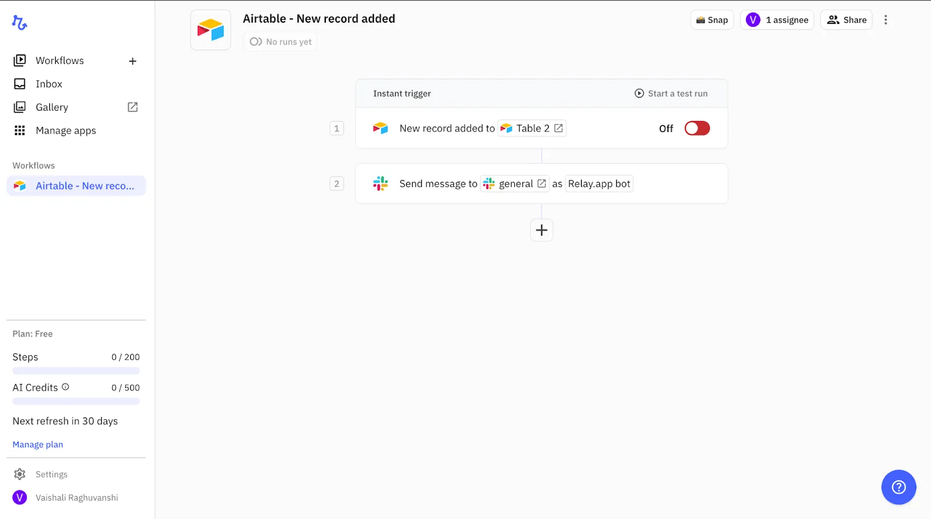
Task: Click Plan: Free text
Action: 33,334
